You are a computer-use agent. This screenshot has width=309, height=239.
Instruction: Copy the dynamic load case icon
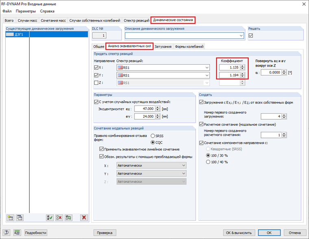[x=20, y=217]
